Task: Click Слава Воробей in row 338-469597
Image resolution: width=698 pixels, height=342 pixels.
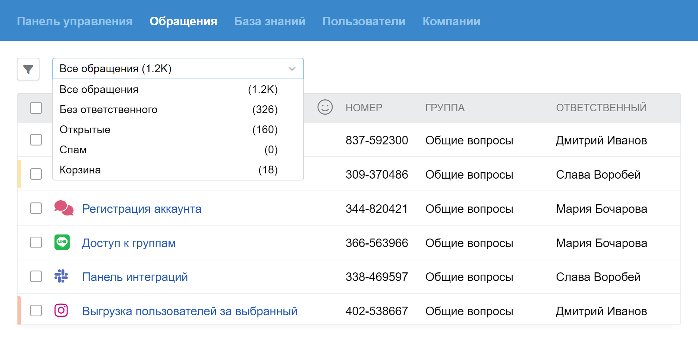Action: pos(598,277)
